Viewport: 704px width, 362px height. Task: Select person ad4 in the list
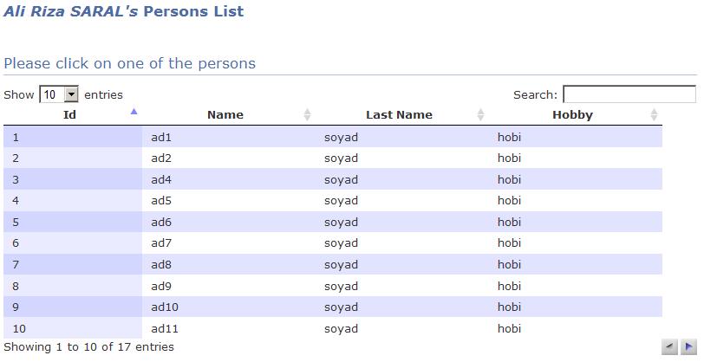click(x=161, y=179)
